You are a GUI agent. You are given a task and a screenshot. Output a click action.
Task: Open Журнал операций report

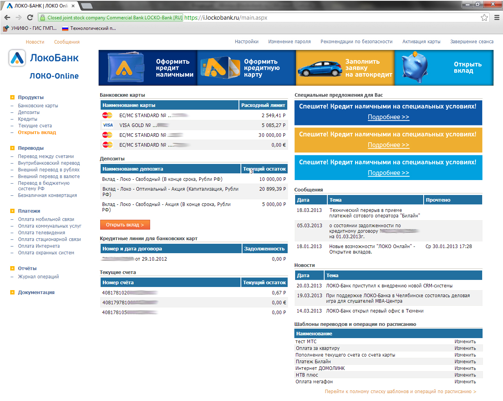point(39,277)
